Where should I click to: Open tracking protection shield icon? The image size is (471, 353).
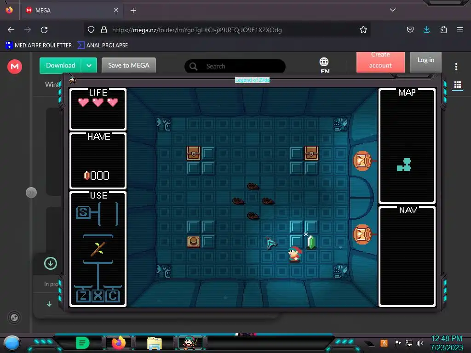pos(91,30)
